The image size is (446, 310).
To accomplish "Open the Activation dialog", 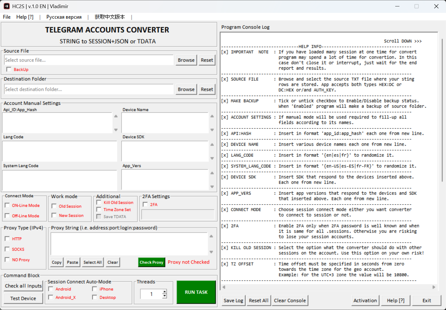I will [365, 301].
